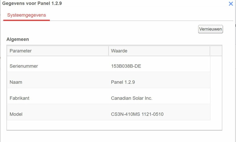The image size is (236, 142).
Task: Sort by the Parameter column header
Action: point(58,51)
